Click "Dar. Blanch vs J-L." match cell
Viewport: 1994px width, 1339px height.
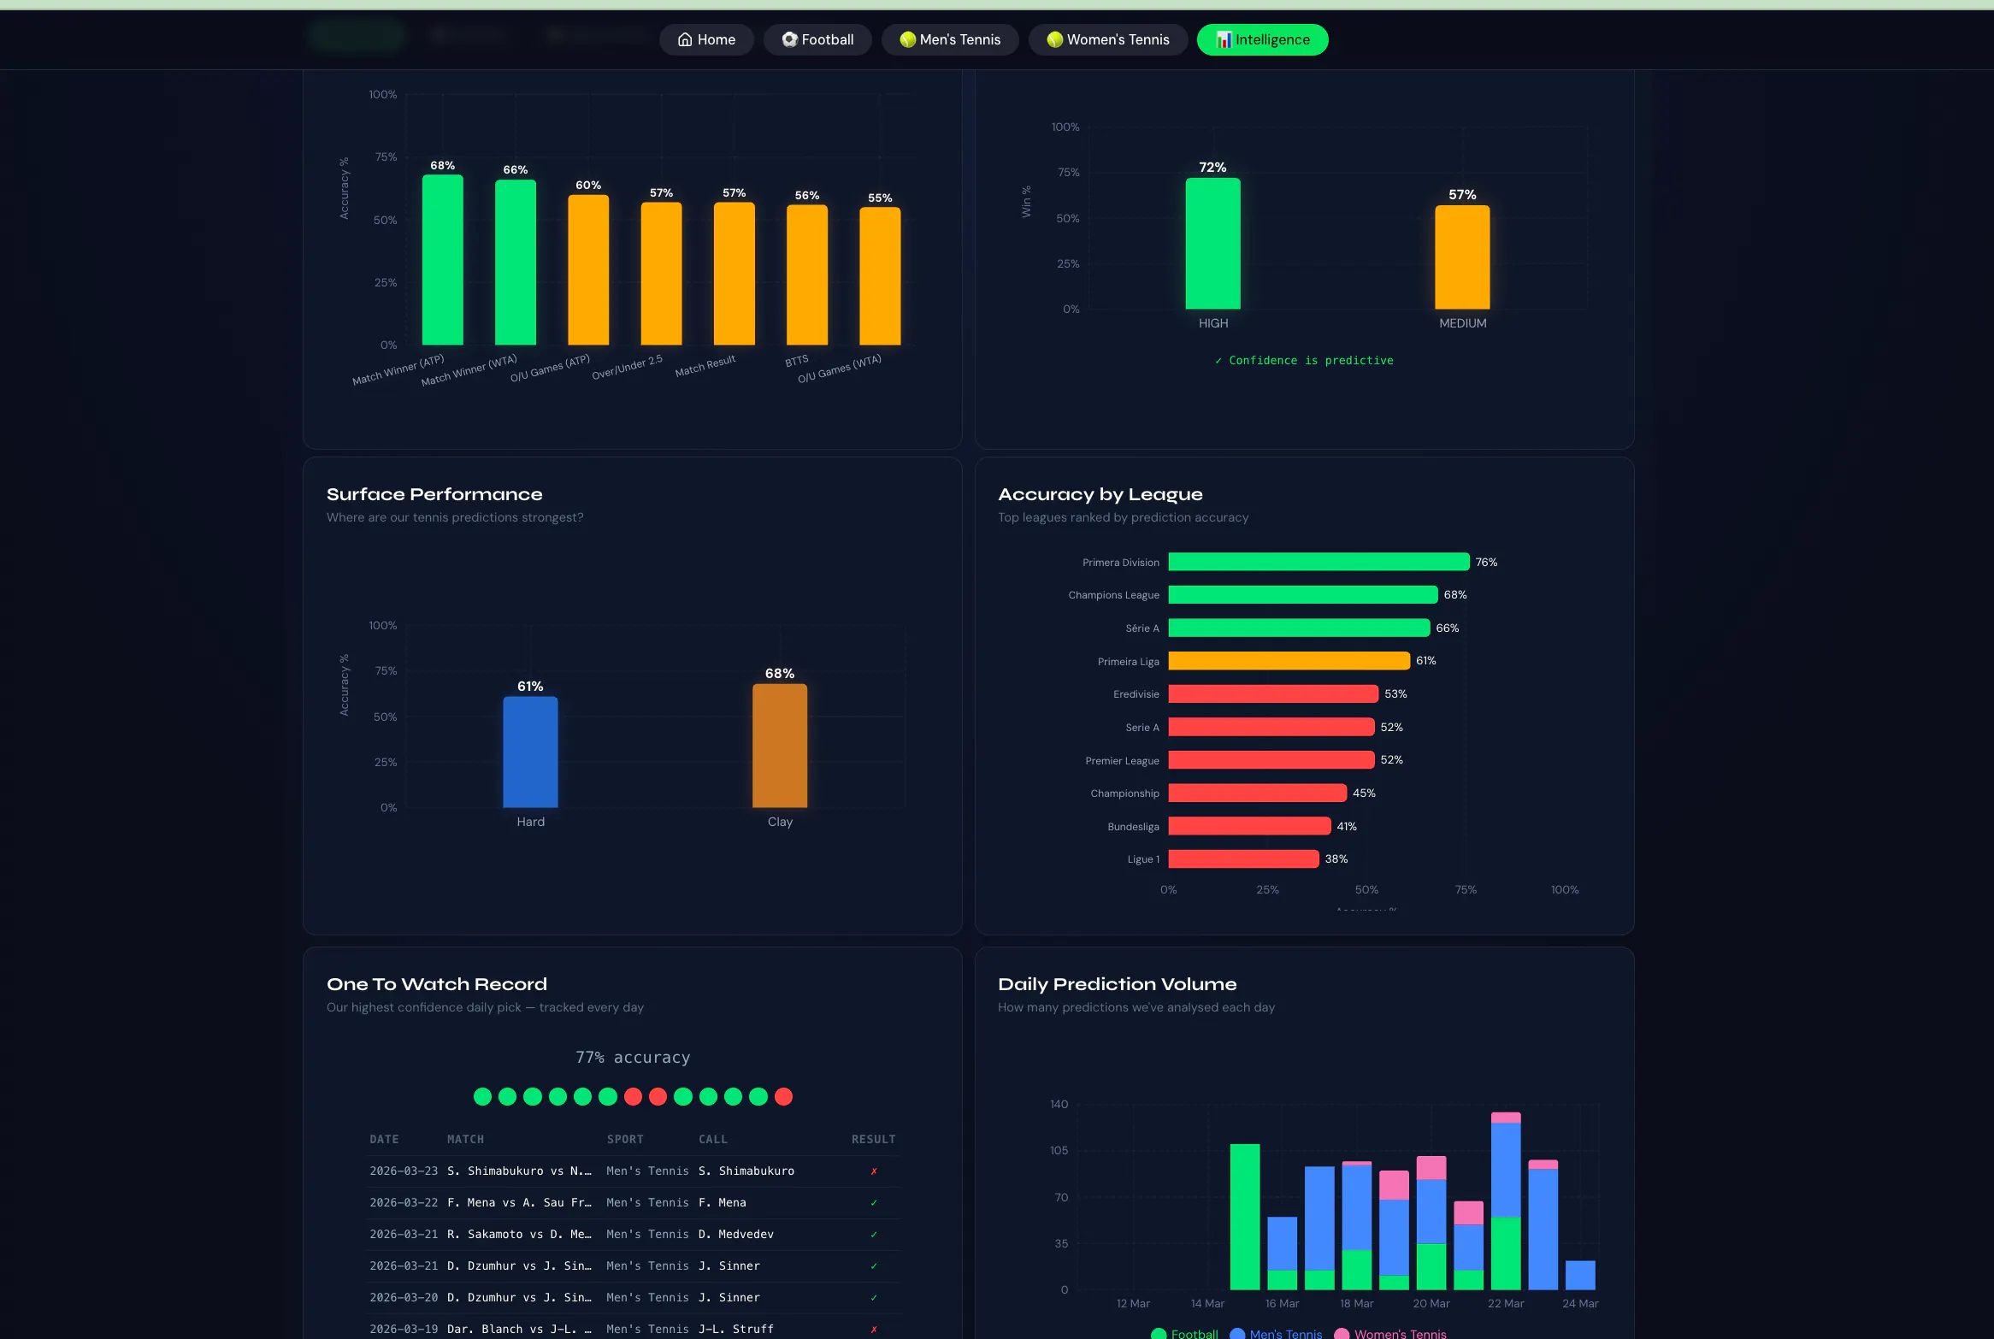coord(519,1330)
